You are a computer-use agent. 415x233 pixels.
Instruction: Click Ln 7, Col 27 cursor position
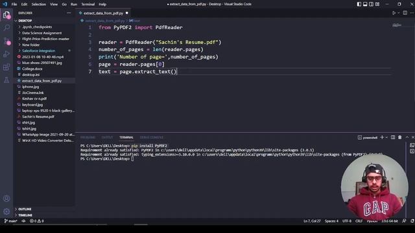[x=312, y=221]
